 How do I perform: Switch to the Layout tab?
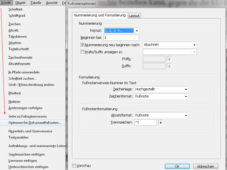click(134, 16)
